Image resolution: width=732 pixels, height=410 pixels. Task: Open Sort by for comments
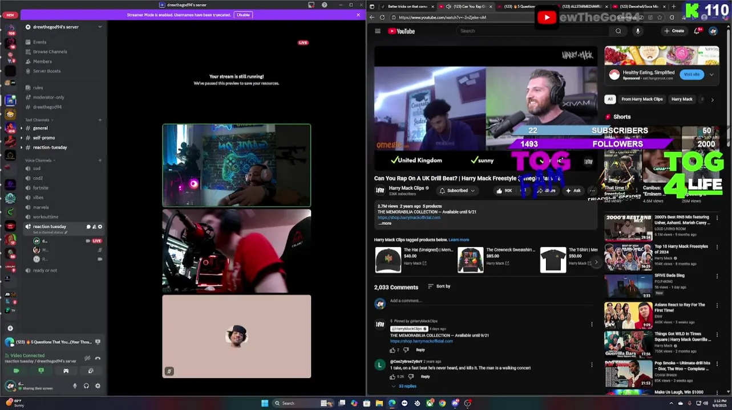(x=439, y=286)
